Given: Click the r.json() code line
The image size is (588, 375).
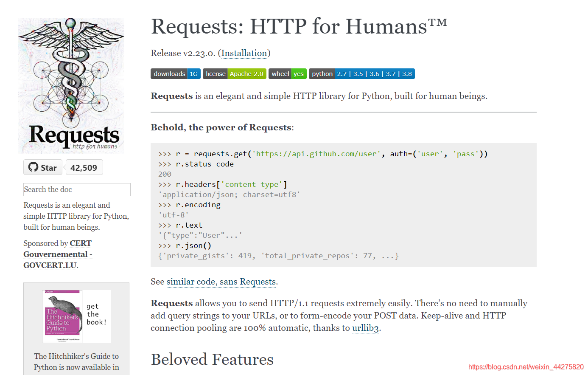Looking at the screenshot, I should [185, 245].
